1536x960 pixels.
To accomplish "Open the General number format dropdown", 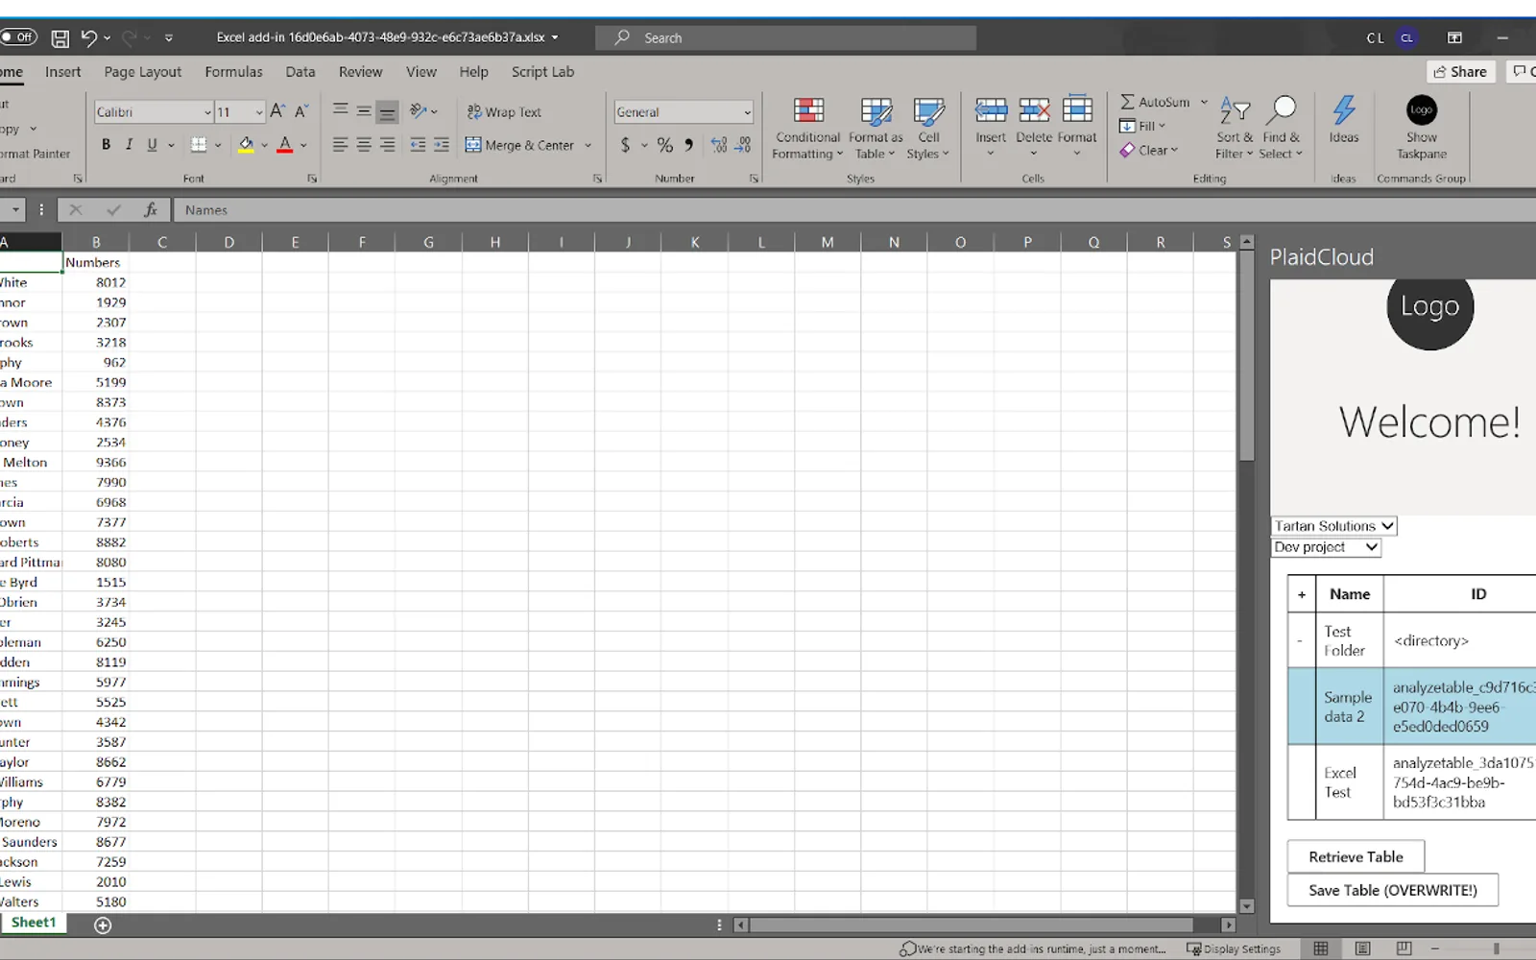I will coord(747,112).
